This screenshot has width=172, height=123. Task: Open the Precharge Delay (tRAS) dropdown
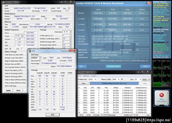click(x=70, y=45)
